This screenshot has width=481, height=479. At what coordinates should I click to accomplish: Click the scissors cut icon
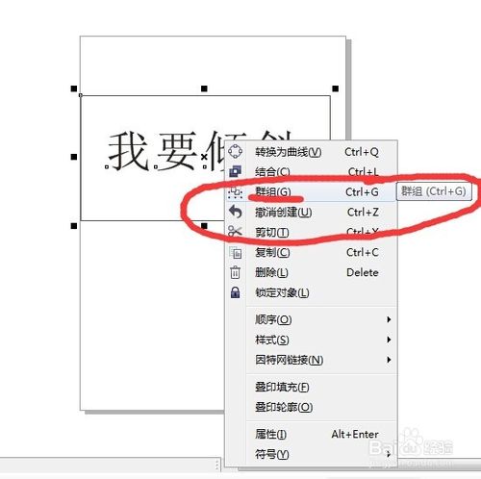(235, 232)
